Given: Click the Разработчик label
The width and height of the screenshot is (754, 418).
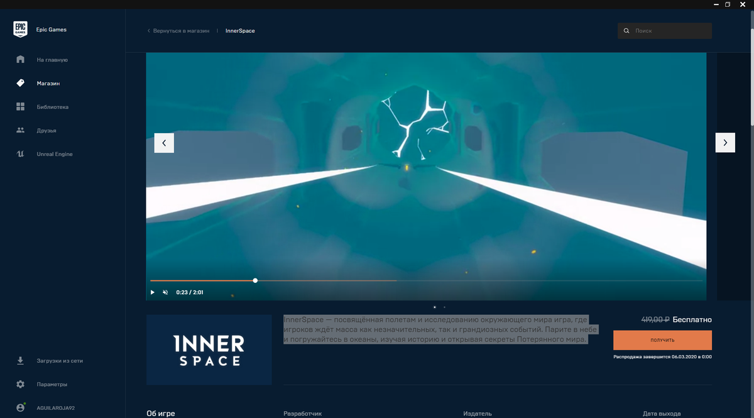Looking at the screenshot, I should click(303, 414).
